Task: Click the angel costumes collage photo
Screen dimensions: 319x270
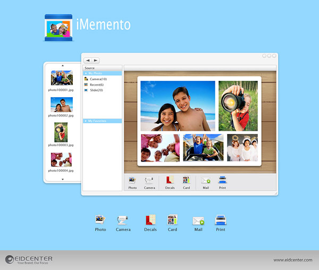Action: point(242,148)
